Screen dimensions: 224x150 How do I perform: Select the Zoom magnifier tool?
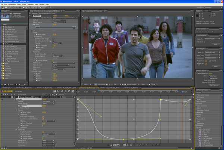coord(9,7)
